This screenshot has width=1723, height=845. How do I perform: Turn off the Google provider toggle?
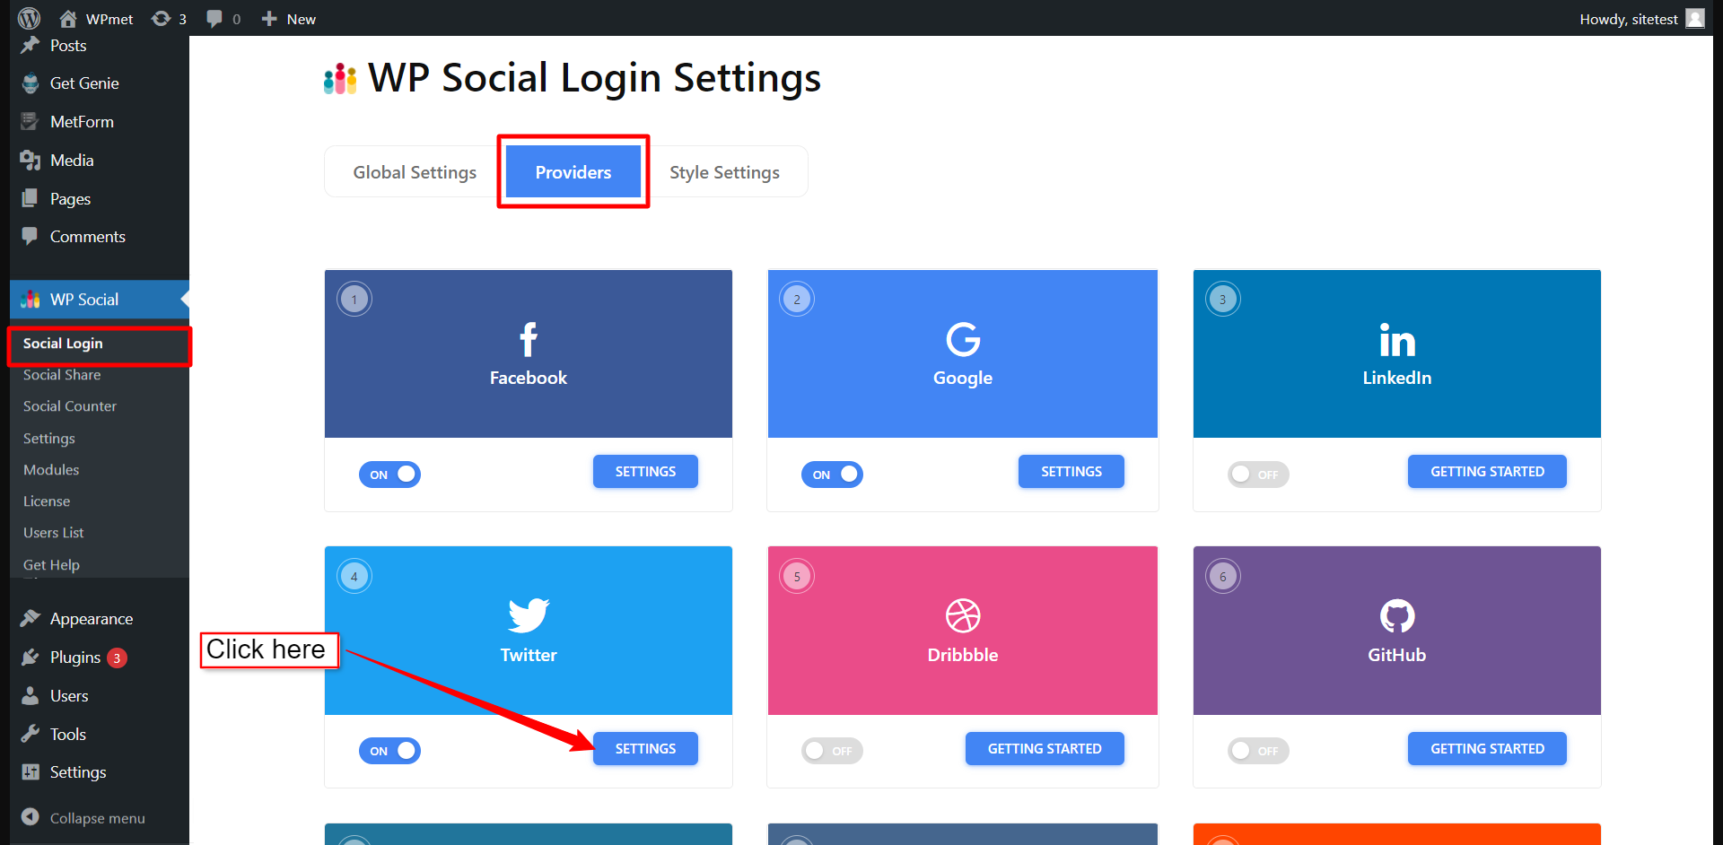[832, 475]
